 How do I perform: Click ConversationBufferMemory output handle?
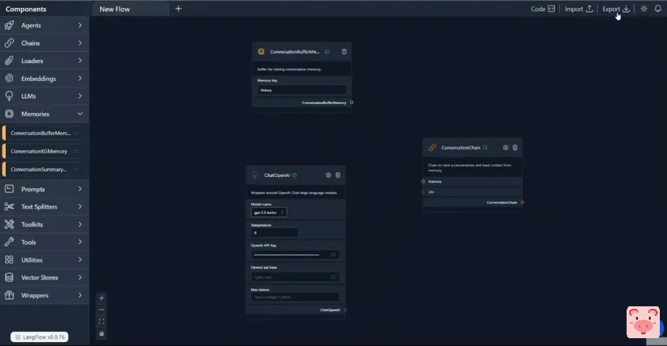click(351, 102)
